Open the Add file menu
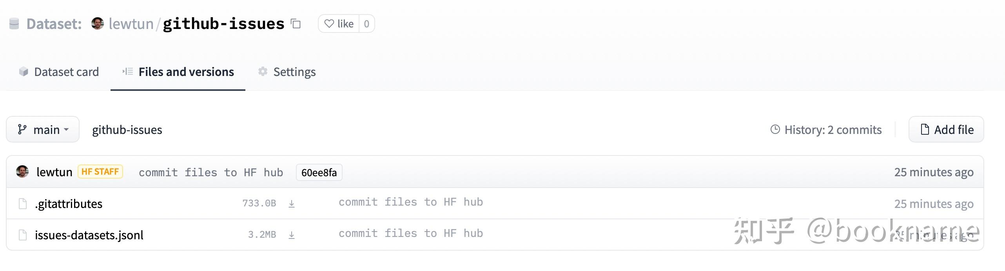Screen dimensions: 1005x271 (946, 130)
